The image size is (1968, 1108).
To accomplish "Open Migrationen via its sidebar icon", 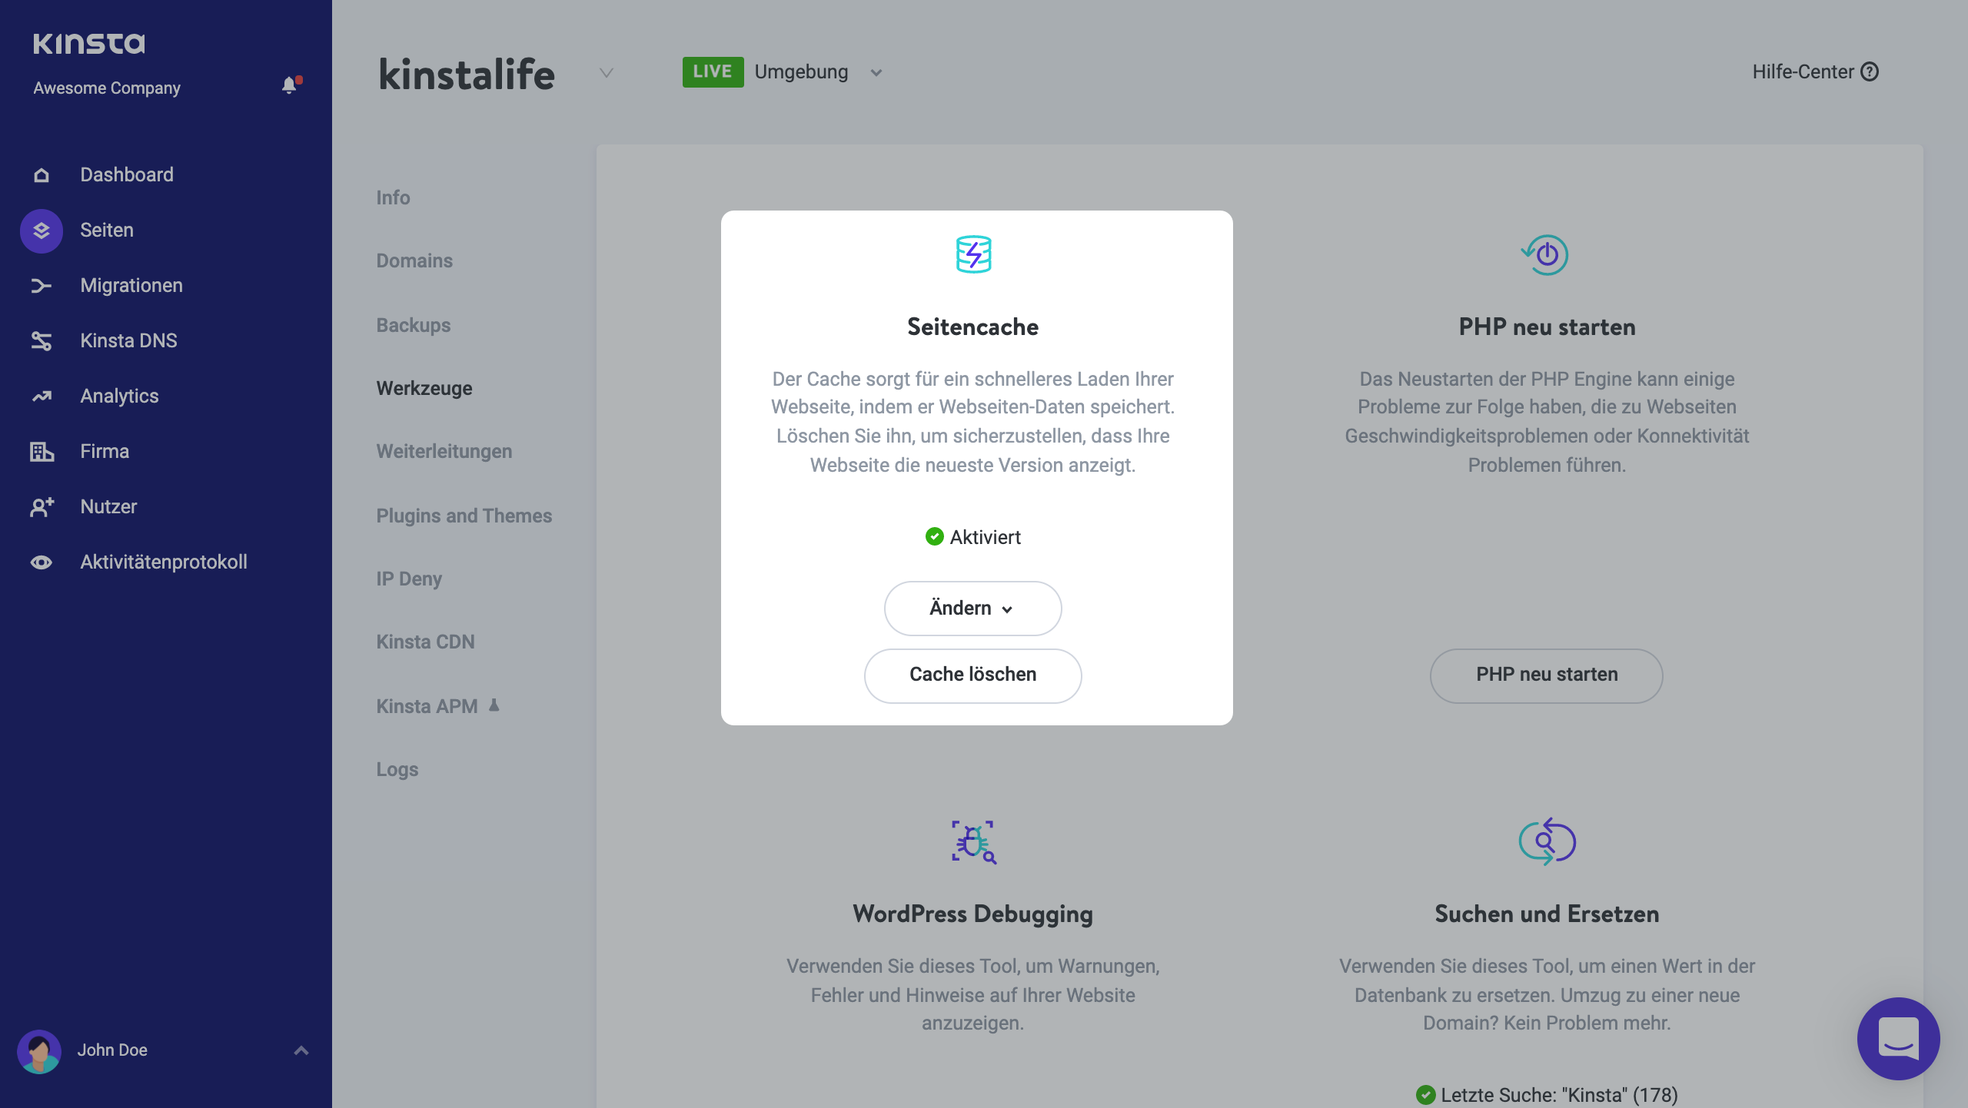I will point(41,285).
